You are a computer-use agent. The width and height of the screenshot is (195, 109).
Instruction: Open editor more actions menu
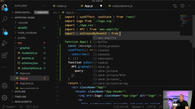[x=190, y=6]
